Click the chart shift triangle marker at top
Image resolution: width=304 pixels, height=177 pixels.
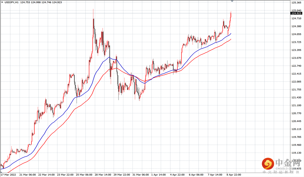pos(232,1)
